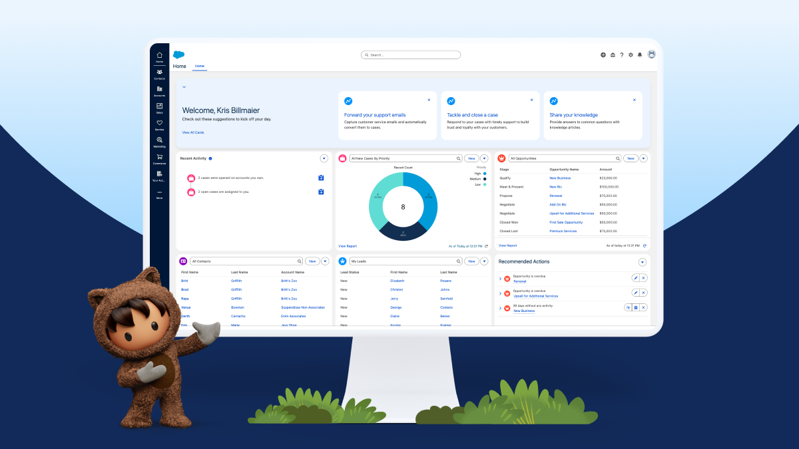
Task: Open the user profile avatar menu
Action: 651,55
